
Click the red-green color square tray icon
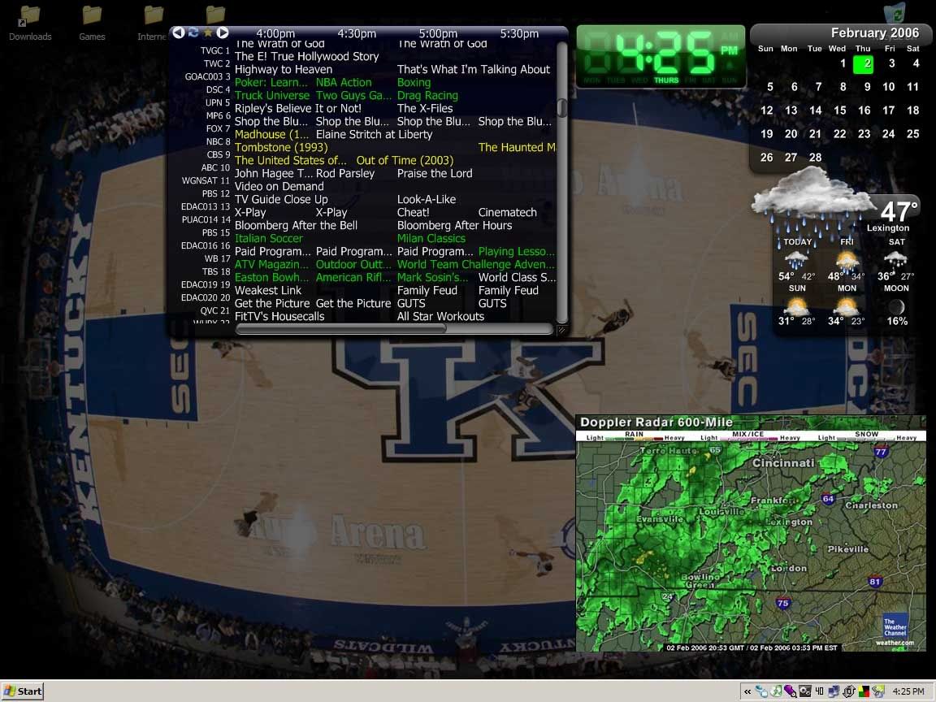[864, 691]
